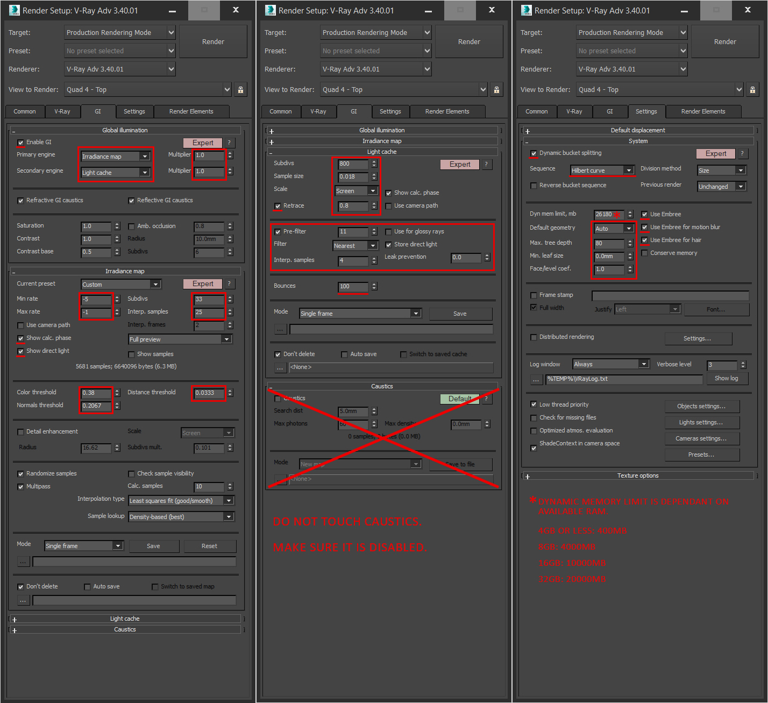Screen dimensions: 768x703
Task: Click Light cache Subdivs spinner arrows
Action: (x=374, y=164)
